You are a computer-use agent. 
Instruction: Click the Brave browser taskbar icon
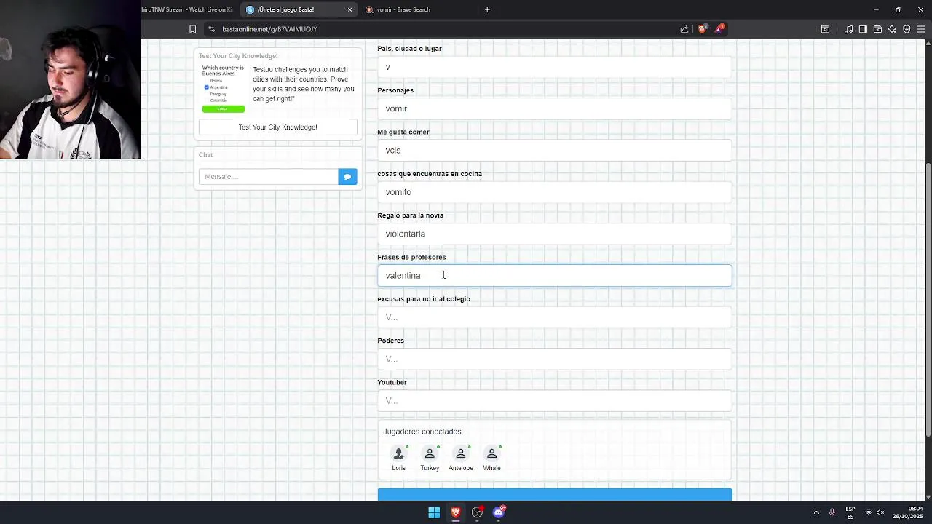pos(456,512)
